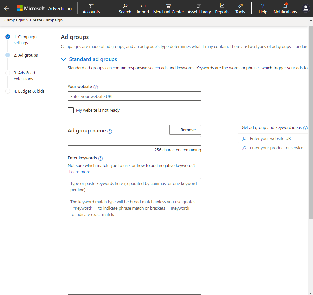This screenshot has height=295, width=313.
Task: Select Budget & bids step
Action: click(29, 91)
